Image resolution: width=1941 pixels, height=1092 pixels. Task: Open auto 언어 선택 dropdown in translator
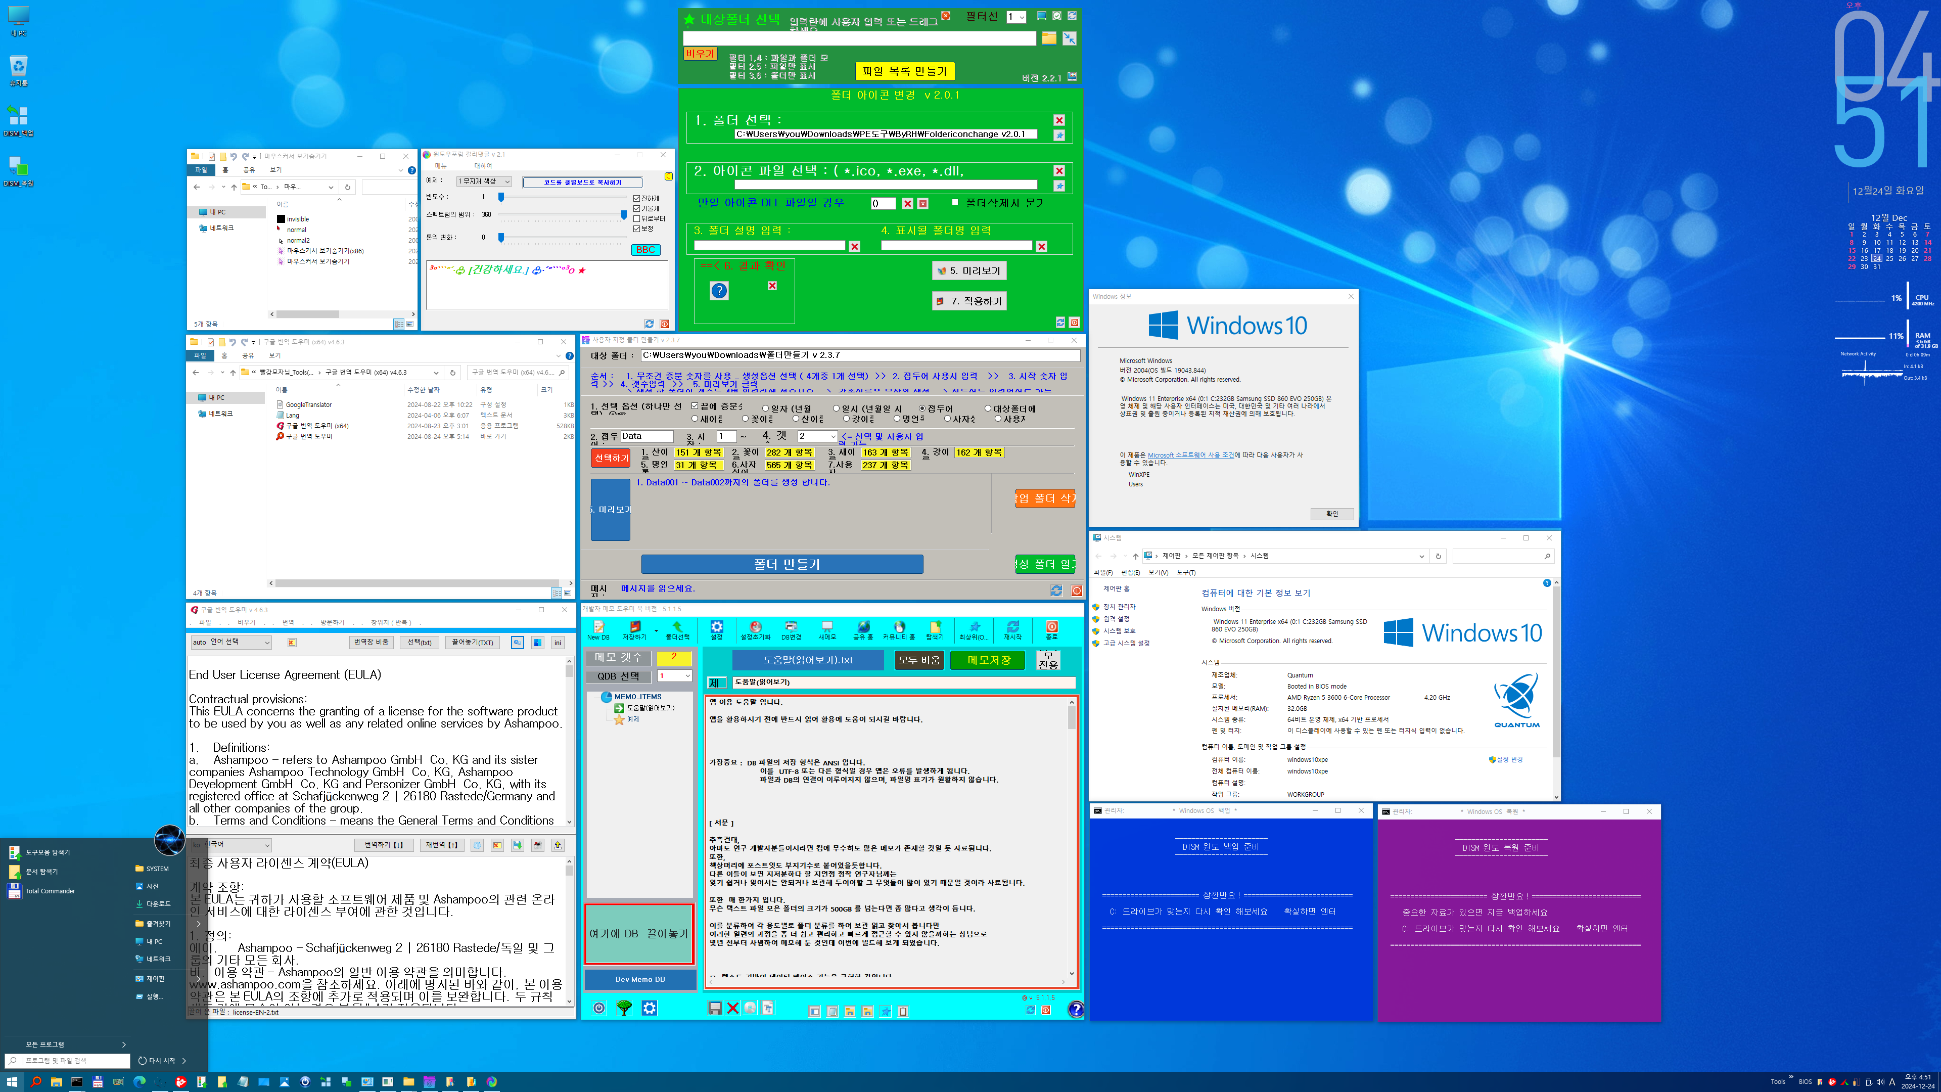click(x=230, y=642)
